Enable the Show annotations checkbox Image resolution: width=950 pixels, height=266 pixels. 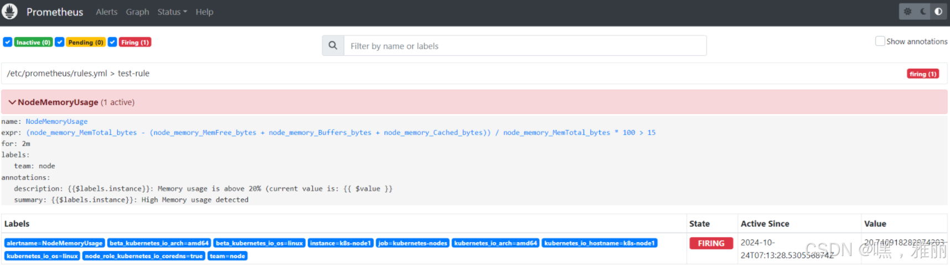pos(880,41)
